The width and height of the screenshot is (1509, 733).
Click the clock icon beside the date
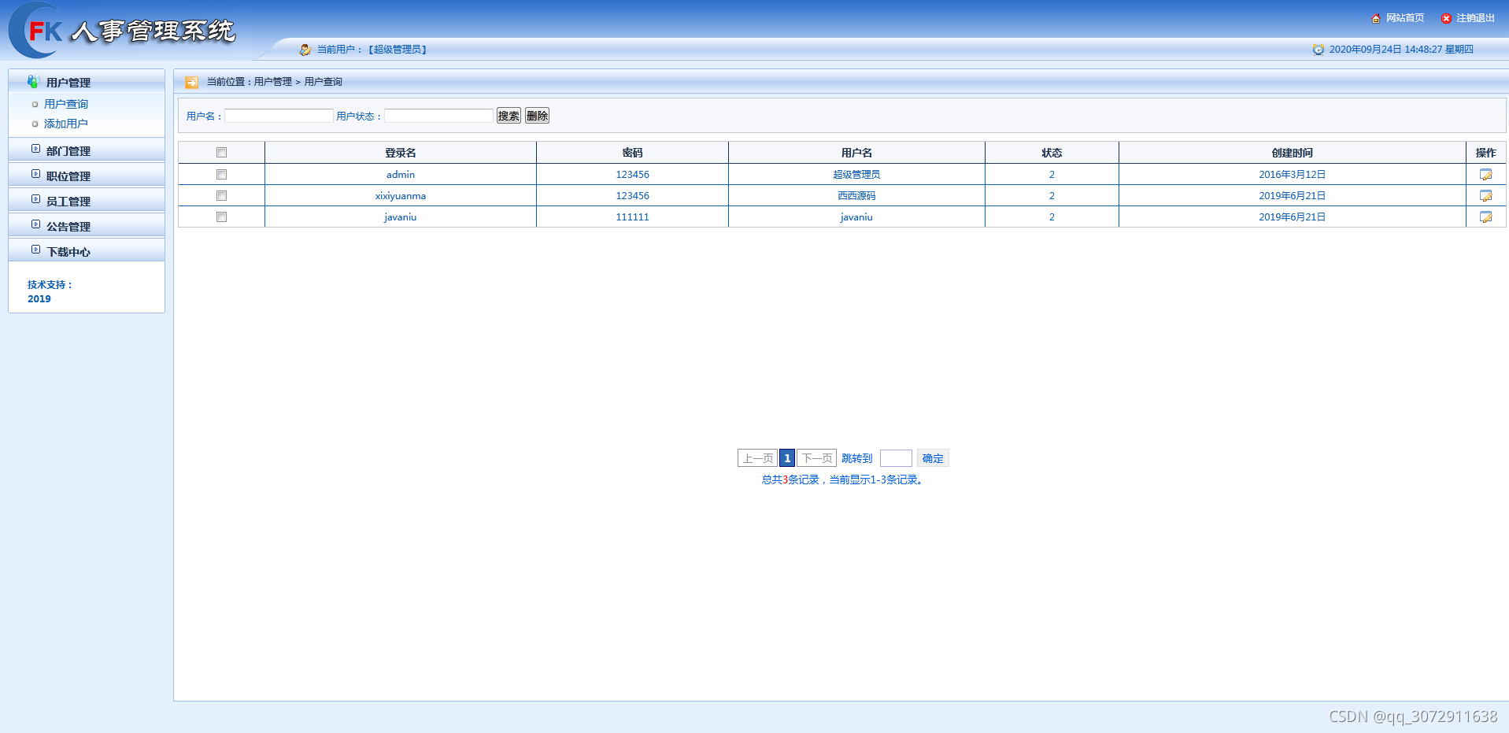click(1318, 50)
